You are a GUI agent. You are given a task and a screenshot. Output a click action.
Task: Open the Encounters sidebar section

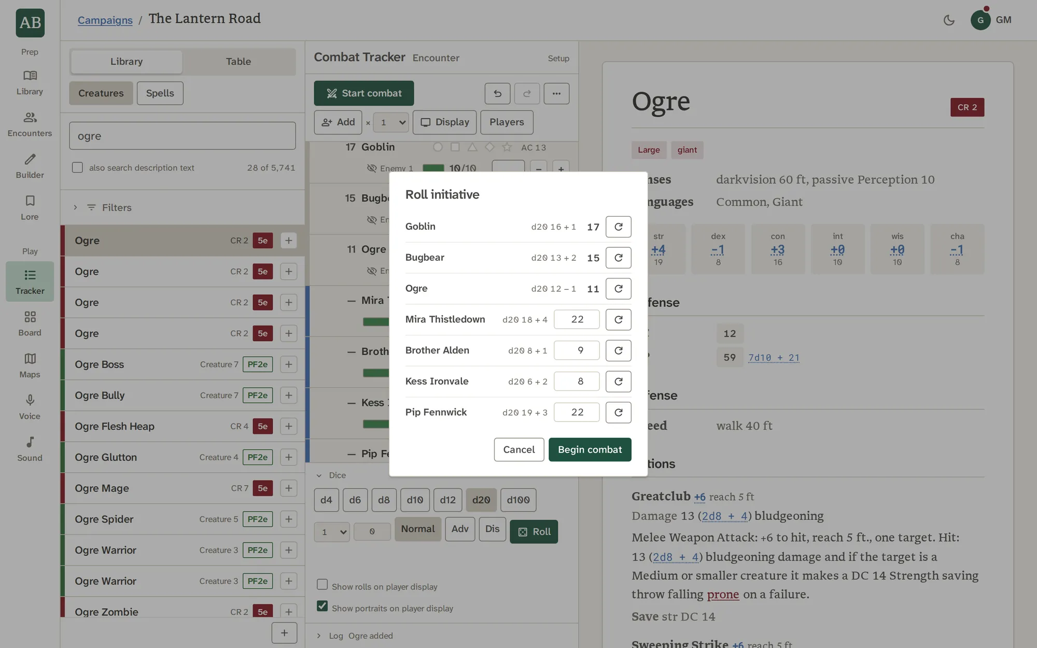(x=30, y=124)
